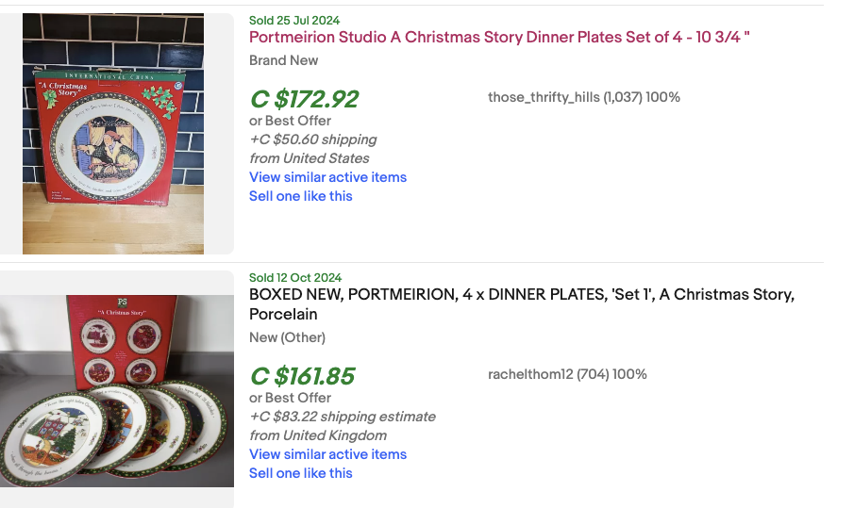
Task: Click the C $161.85 sold price
Action: tap(302, 376)
